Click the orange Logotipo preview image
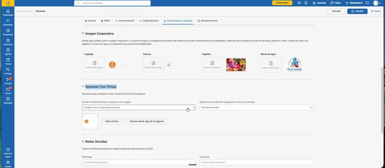Image resolution: width=385 pixels, height=168 pixels. (x=112, y=65)
